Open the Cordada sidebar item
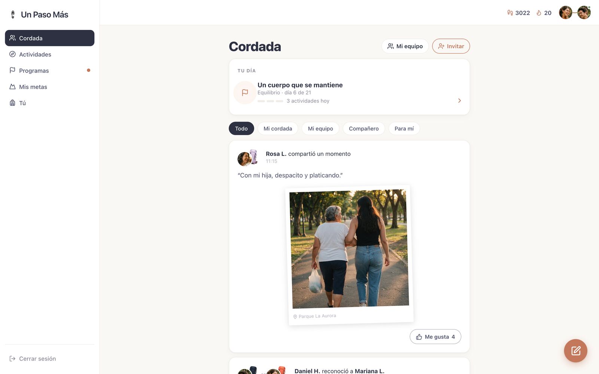Screen dimensions: 599x374 [49, 38]
